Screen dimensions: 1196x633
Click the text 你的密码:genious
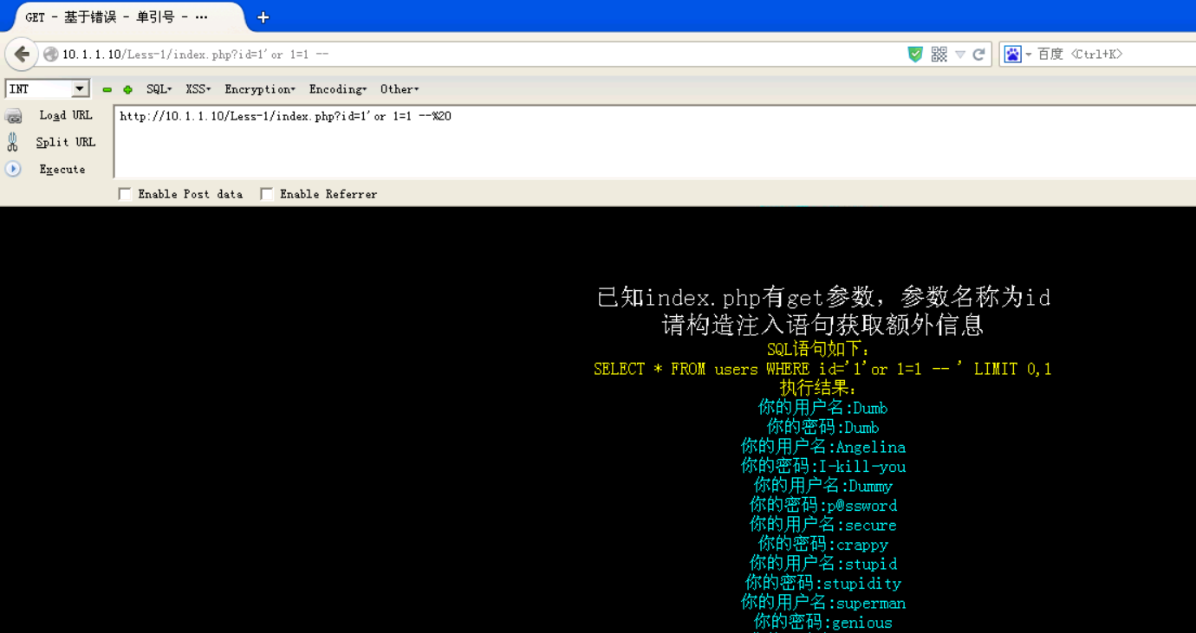[822, 623]
